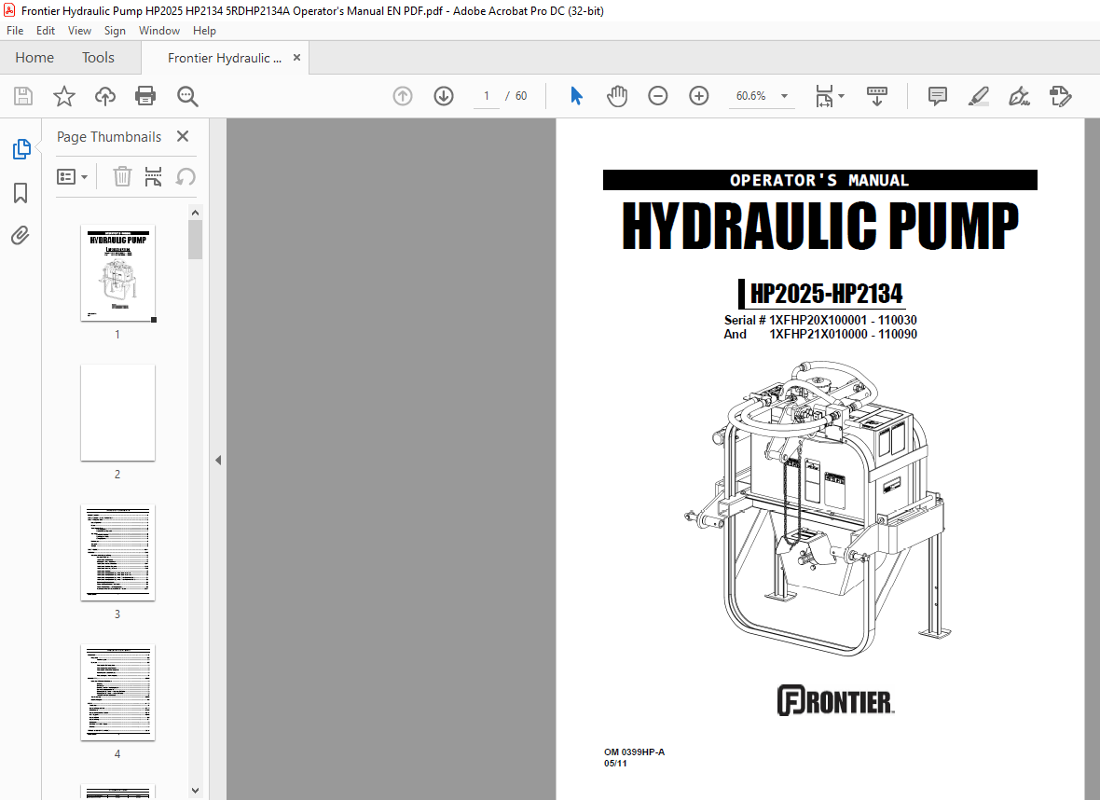Image resolution: width=1100 pixels, height=800 pixels.
Task: Click the date text 05/11
Action: (615, 763)
